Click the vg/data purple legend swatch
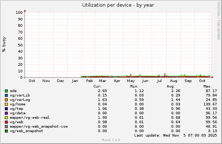Viewport: 222px width, 144px height. point(6,113)
